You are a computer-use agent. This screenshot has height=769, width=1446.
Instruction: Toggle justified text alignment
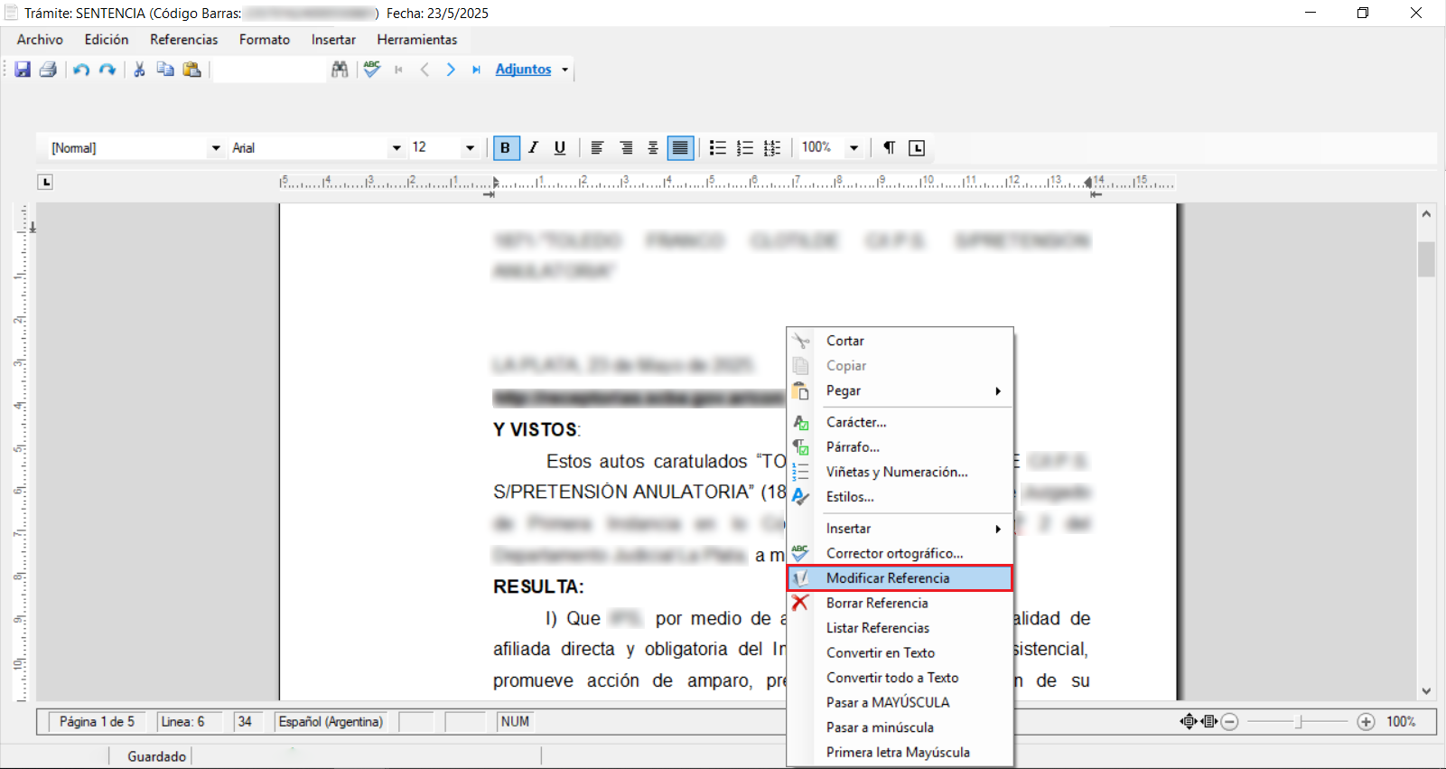pyautogui.click(x=680, y=148)
